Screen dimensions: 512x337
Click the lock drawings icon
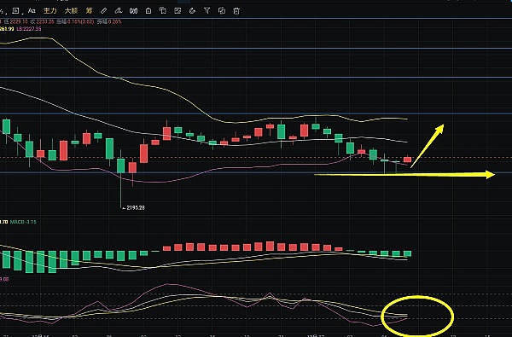pyautogui.click(x=148, y=11)
